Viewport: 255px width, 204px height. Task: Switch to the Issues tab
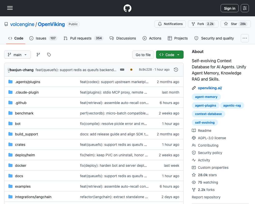(43, 38)
